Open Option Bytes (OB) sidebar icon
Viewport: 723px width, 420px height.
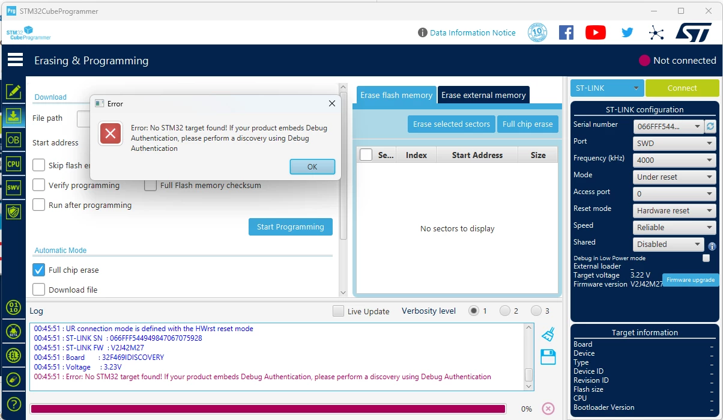[13, 139]
